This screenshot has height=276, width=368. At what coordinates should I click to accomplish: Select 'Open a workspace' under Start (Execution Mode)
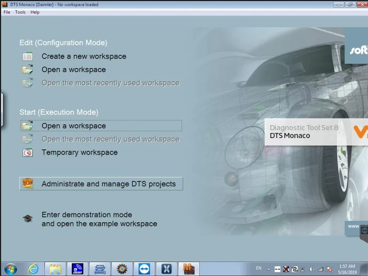coord(101,126)
